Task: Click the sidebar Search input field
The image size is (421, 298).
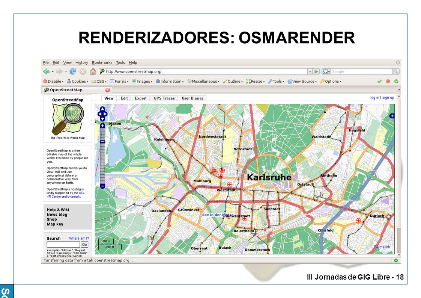Action: click(x=63, y=245)
